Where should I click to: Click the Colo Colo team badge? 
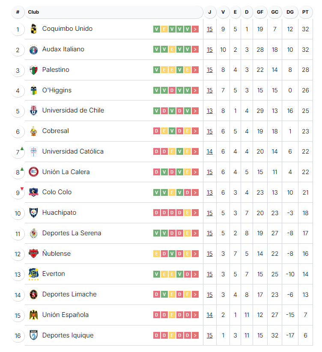[x=33, y=192]
